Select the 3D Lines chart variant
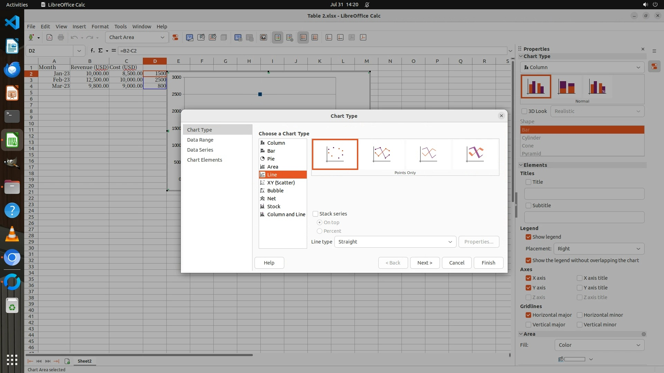 475,154
